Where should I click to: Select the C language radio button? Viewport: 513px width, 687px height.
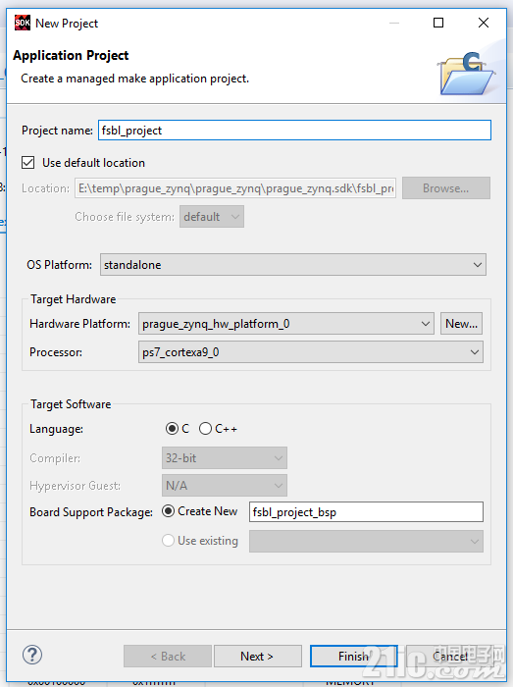(x=172, y=429)
